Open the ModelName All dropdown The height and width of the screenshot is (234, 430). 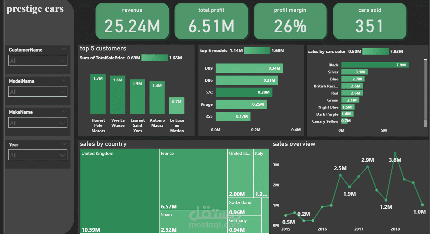point(37,92)
